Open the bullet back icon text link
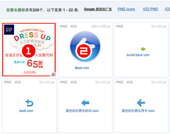170x134 pixels. (138, 55)
